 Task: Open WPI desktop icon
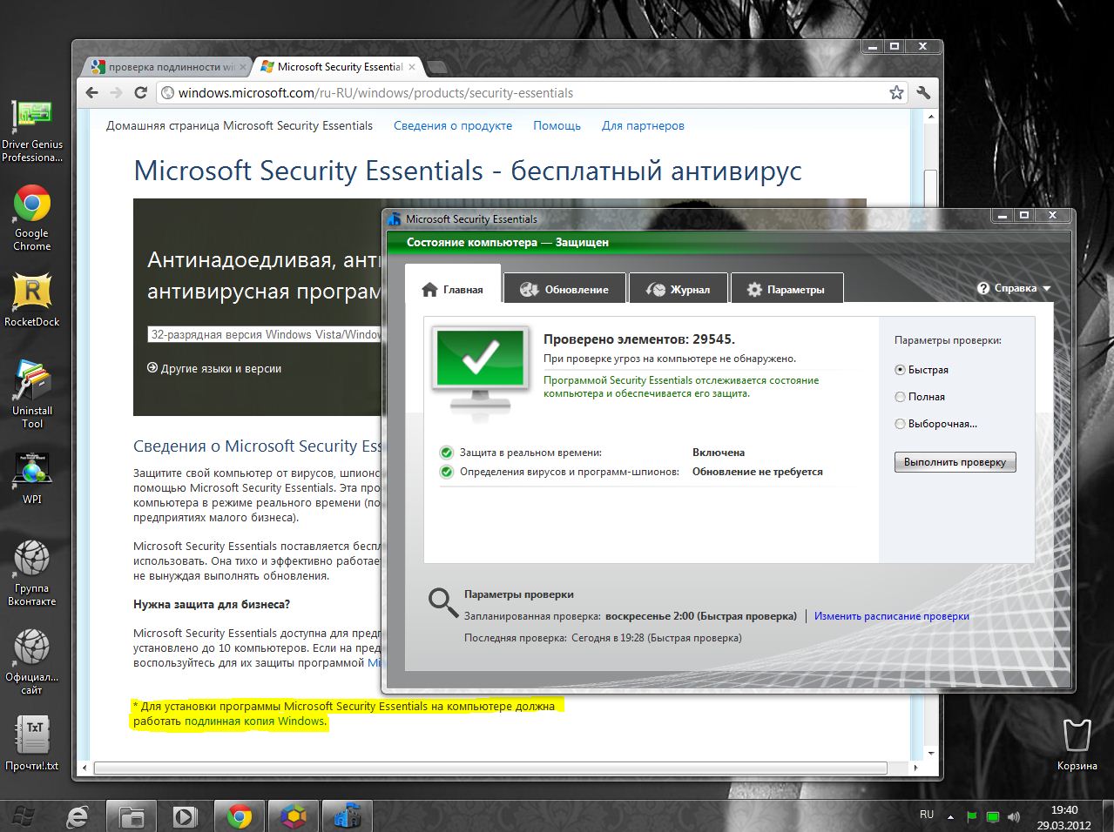coord(32,477)
